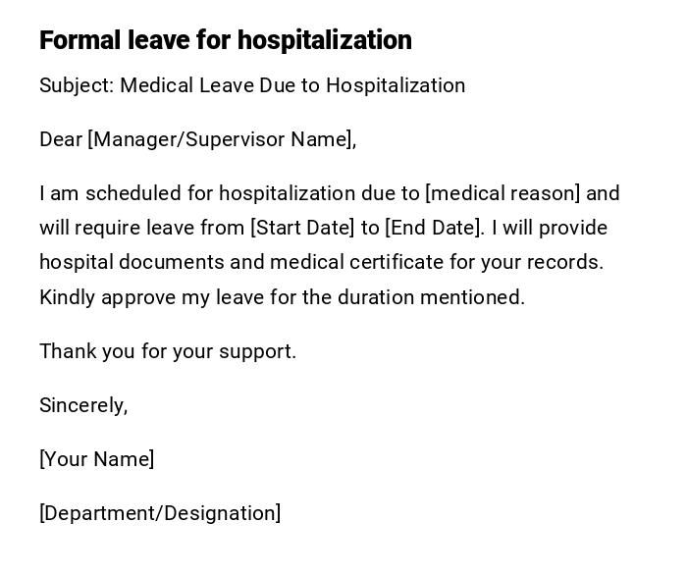This screenshot has width=687, height=575.
Task: Select the [Department/Designation] placeholder
Action: 160,513
